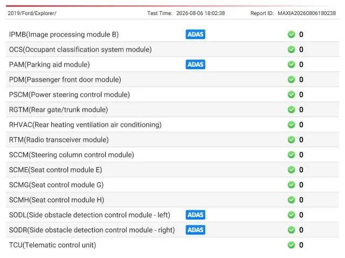Screen dimensions: 345x258
Task: Click green check icon for SCMH row
Action: point(291,200)
